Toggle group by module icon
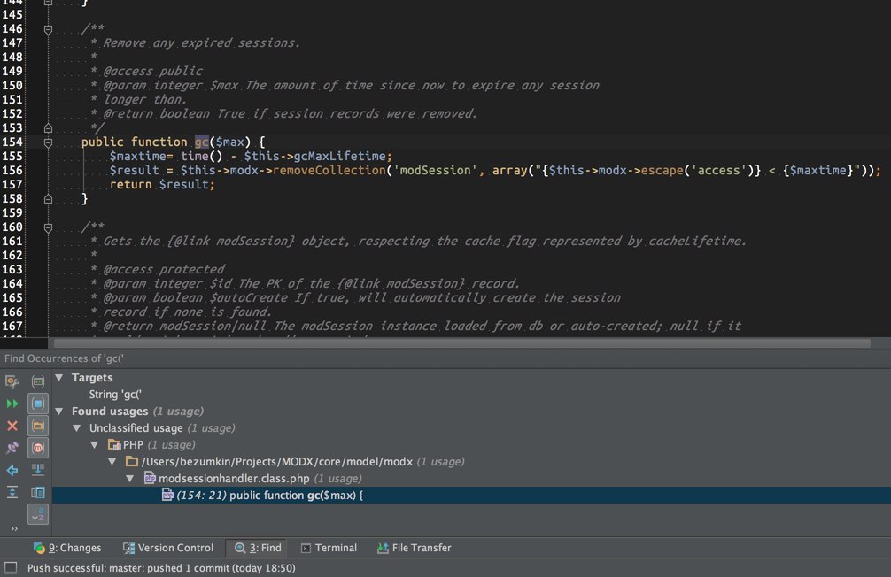Image resolution: width=891 pixels, height=577 pixels. coord(38,404)
